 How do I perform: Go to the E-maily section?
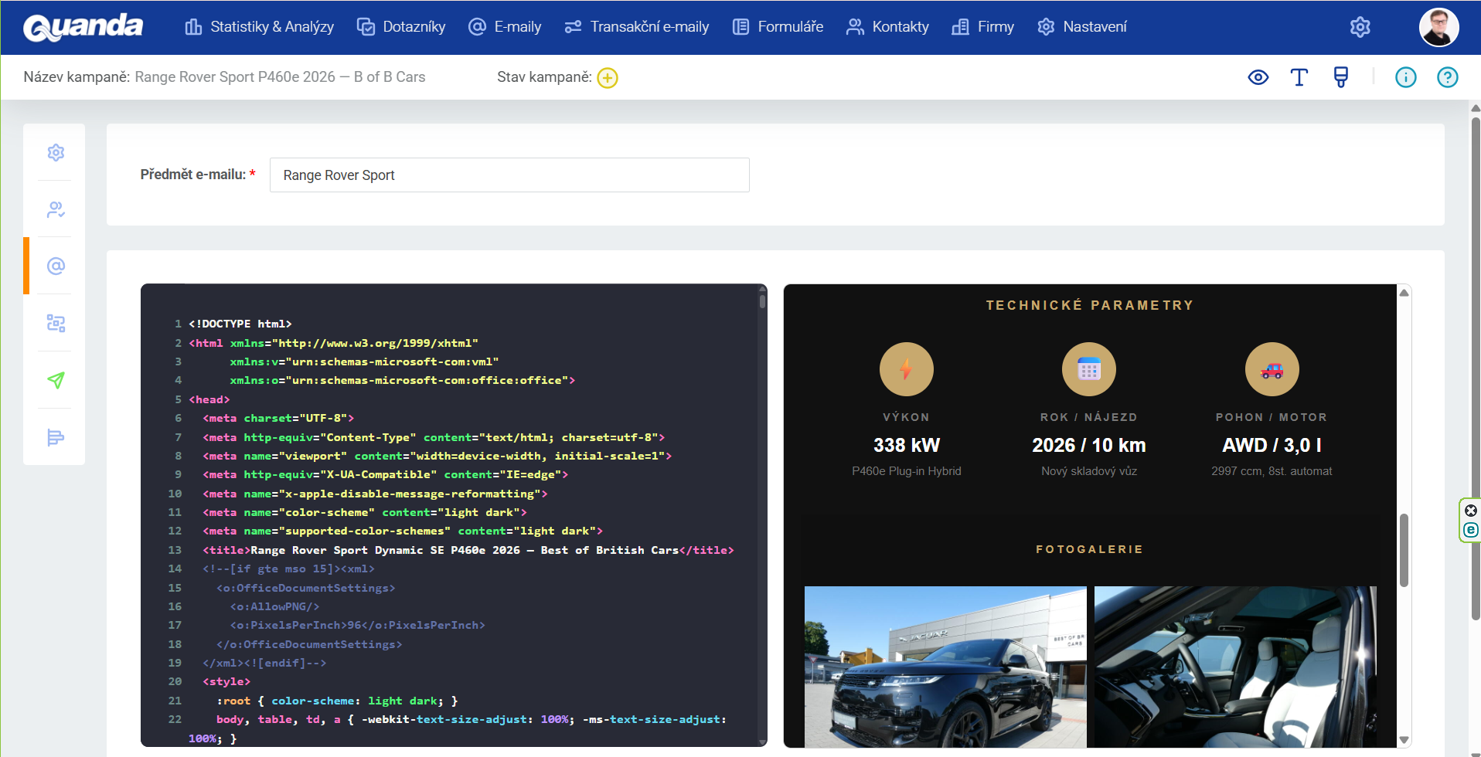tap(505, 27)
